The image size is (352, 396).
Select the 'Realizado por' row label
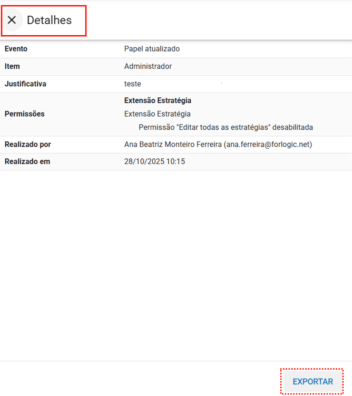27,144
